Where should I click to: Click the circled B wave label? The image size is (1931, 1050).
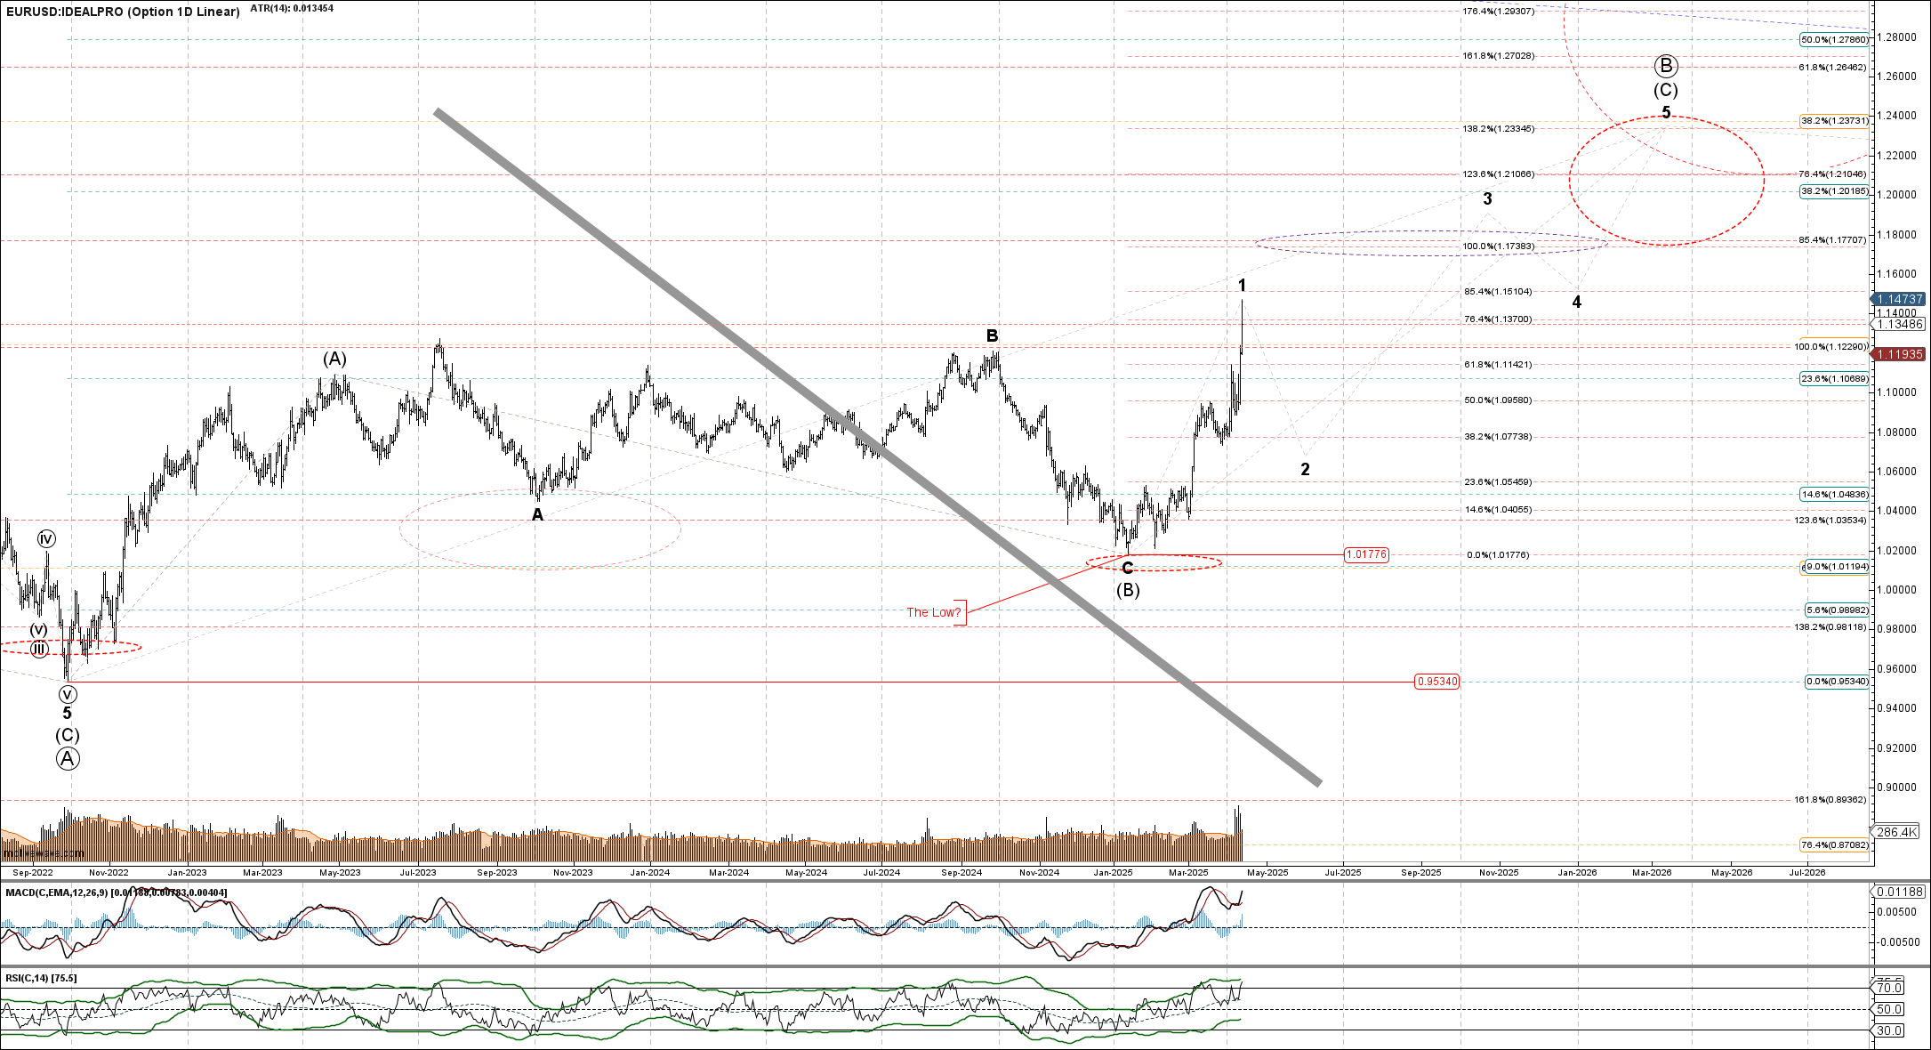click(1666, 66)
